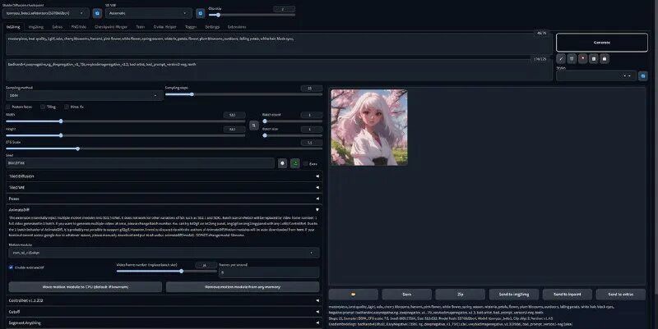
Task: Expand the ControlNet v1.1.232 section
Action: (x=164, y=300)
